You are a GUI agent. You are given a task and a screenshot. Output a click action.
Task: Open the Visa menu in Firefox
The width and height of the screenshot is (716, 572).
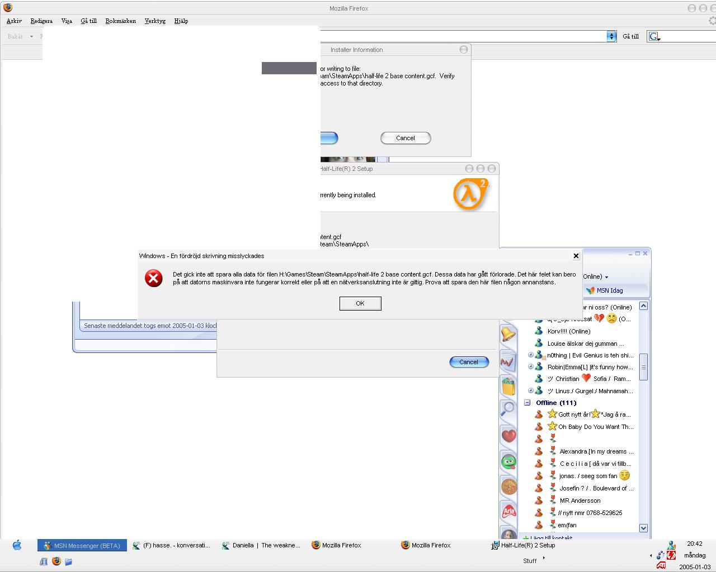[67, 21]
